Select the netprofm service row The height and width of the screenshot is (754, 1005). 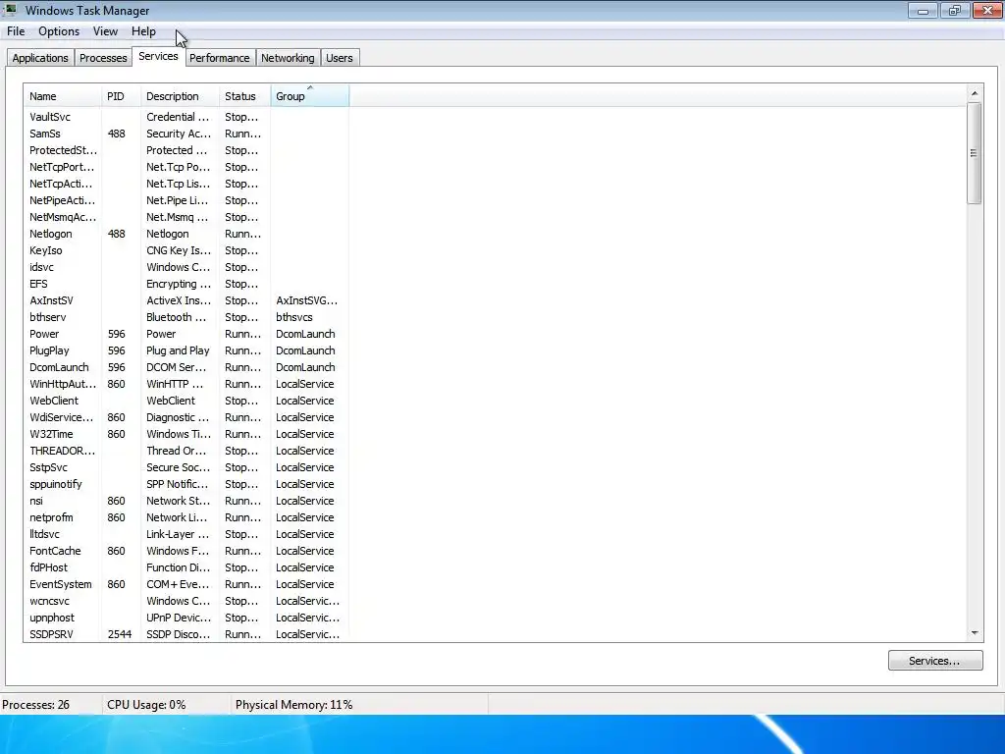[185, 516]
